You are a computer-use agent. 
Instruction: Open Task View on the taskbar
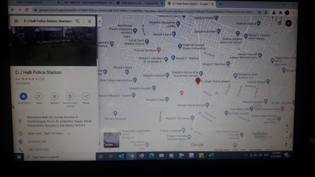click(111, 156)
